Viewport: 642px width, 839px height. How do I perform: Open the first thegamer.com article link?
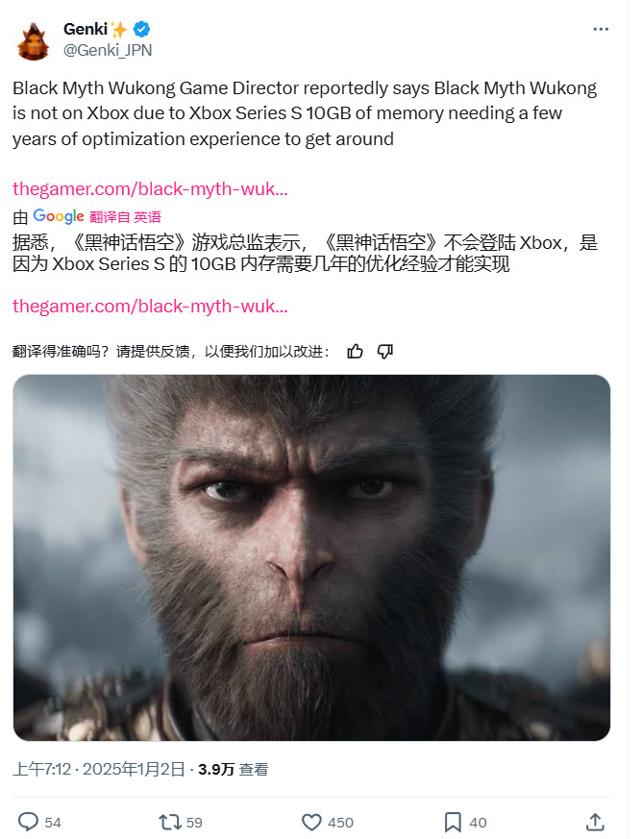point(150,189)
